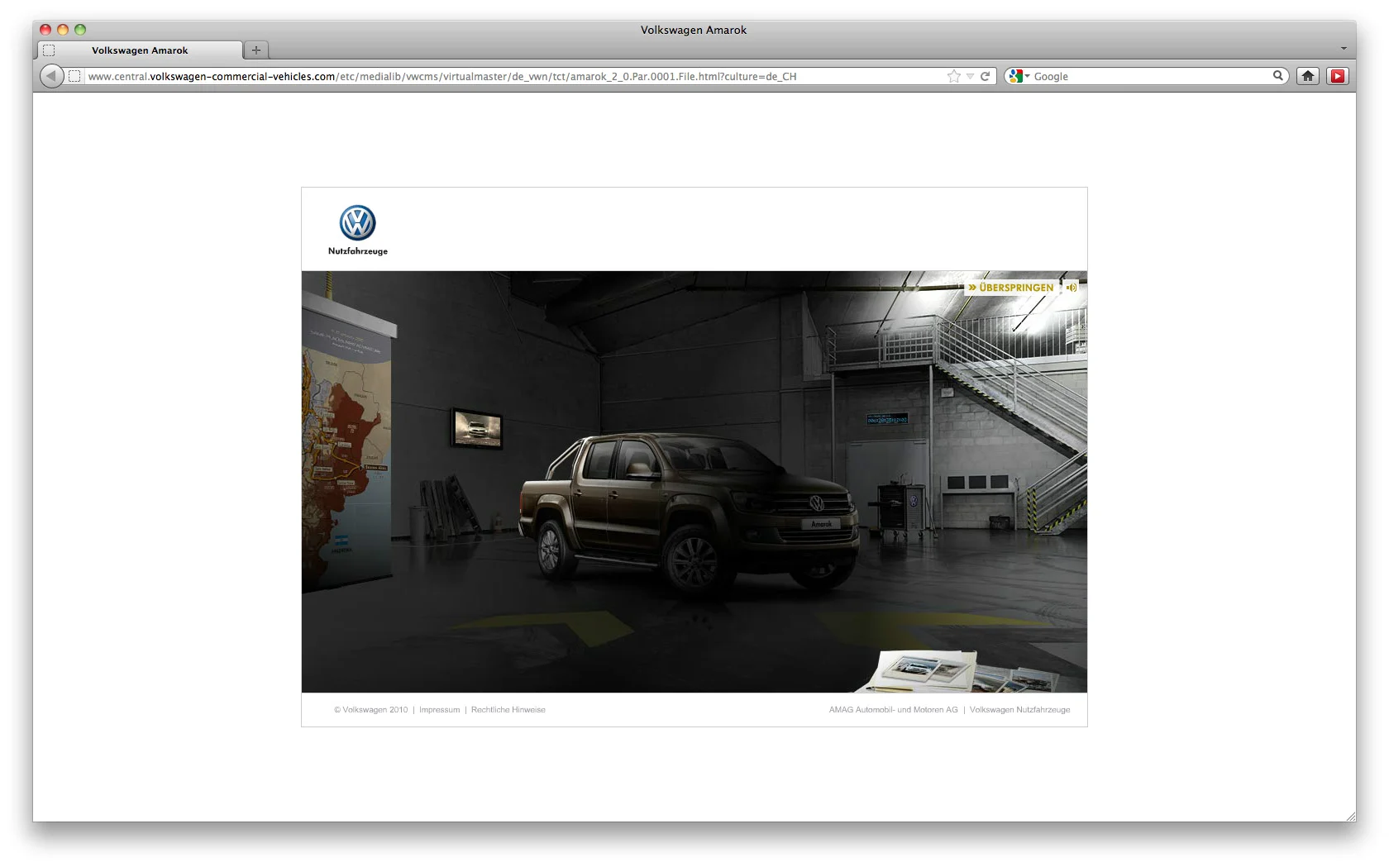Screen dimensions: 1389x867
Task: Reload the page with the refresh icon
Action: pos(985,76)
